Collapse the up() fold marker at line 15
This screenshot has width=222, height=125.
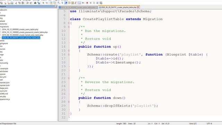(69, 51)
